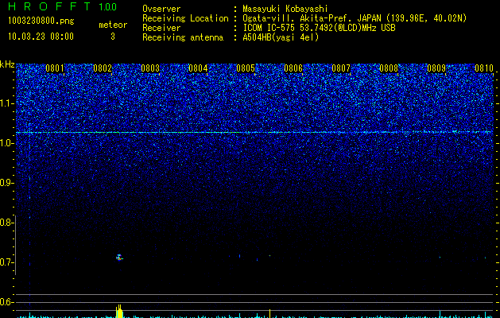Click the 0808 time marker
This screenshot has width=500, height=318.
(x=389, y=68)
